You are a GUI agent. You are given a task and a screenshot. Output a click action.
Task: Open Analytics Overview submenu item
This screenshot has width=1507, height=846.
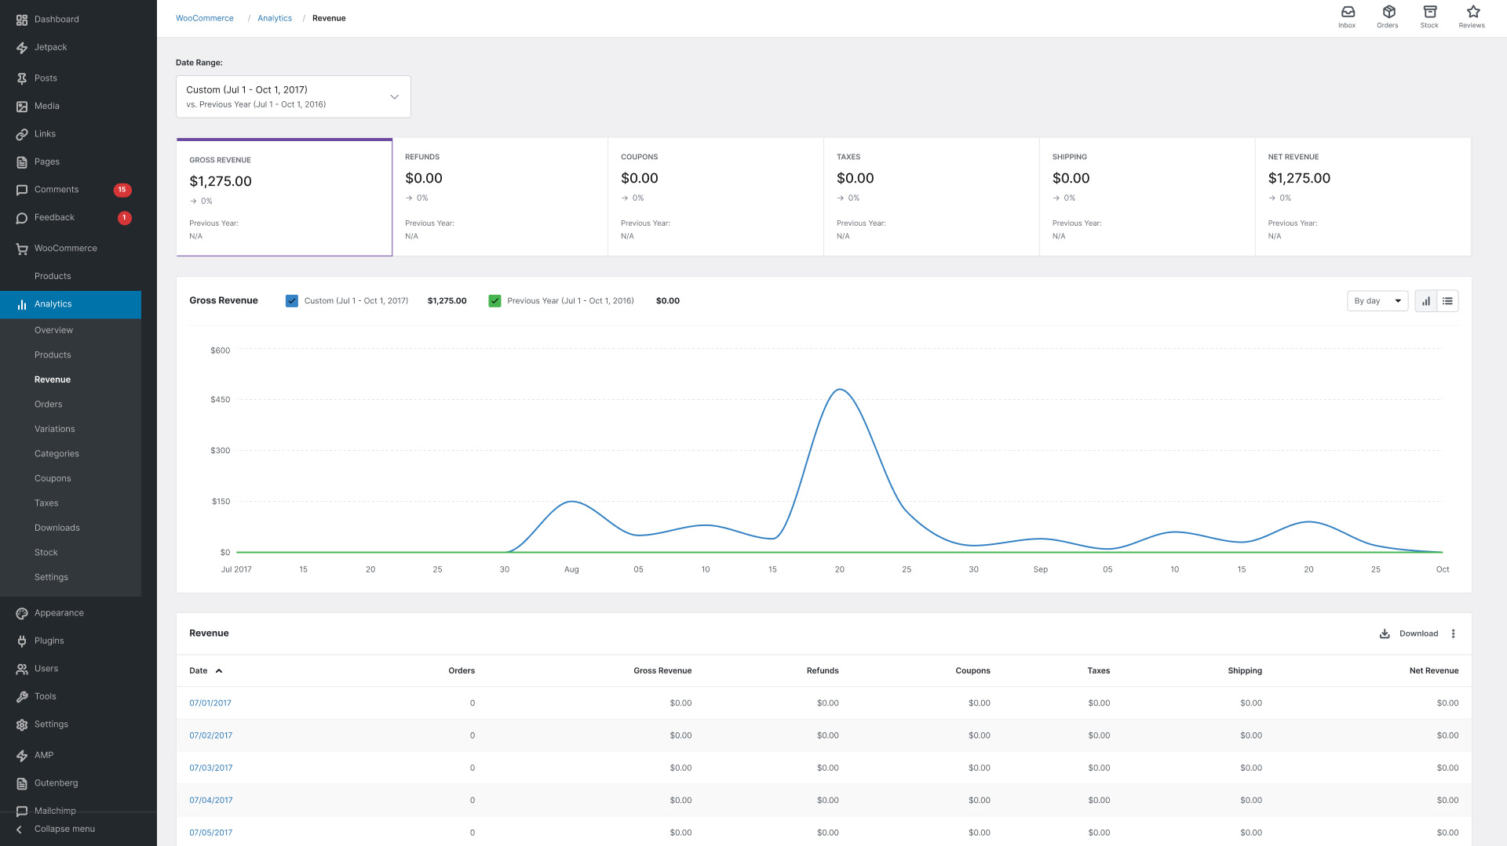pyautogui.click(x=53, y=330)
